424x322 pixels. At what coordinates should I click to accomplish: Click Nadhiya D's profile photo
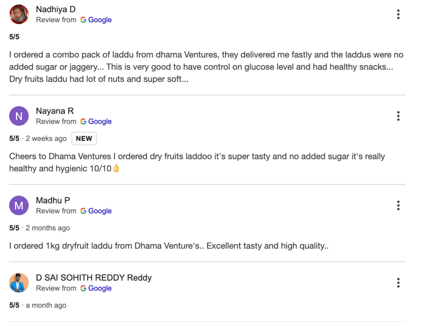tap(19, 14)
